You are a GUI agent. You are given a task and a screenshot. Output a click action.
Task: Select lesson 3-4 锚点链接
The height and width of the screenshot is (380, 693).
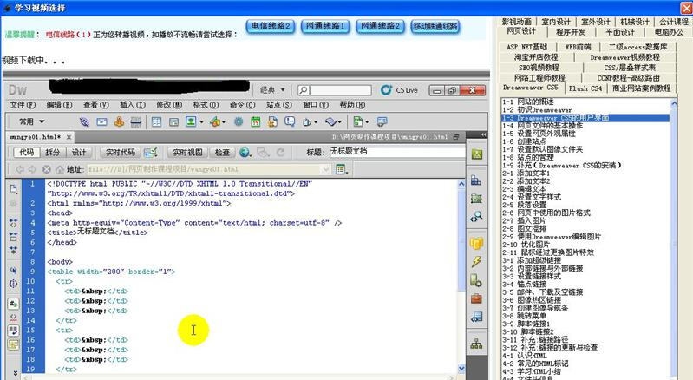(524, 284)
